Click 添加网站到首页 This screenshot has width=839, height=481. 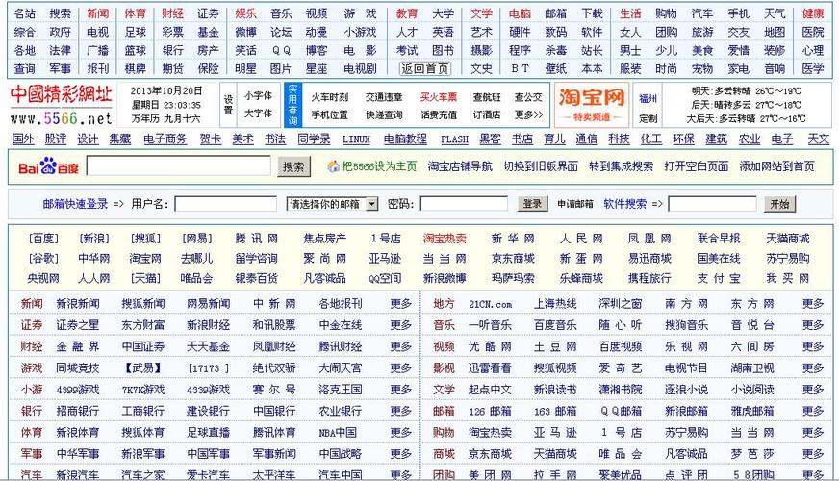coord(776,166)
